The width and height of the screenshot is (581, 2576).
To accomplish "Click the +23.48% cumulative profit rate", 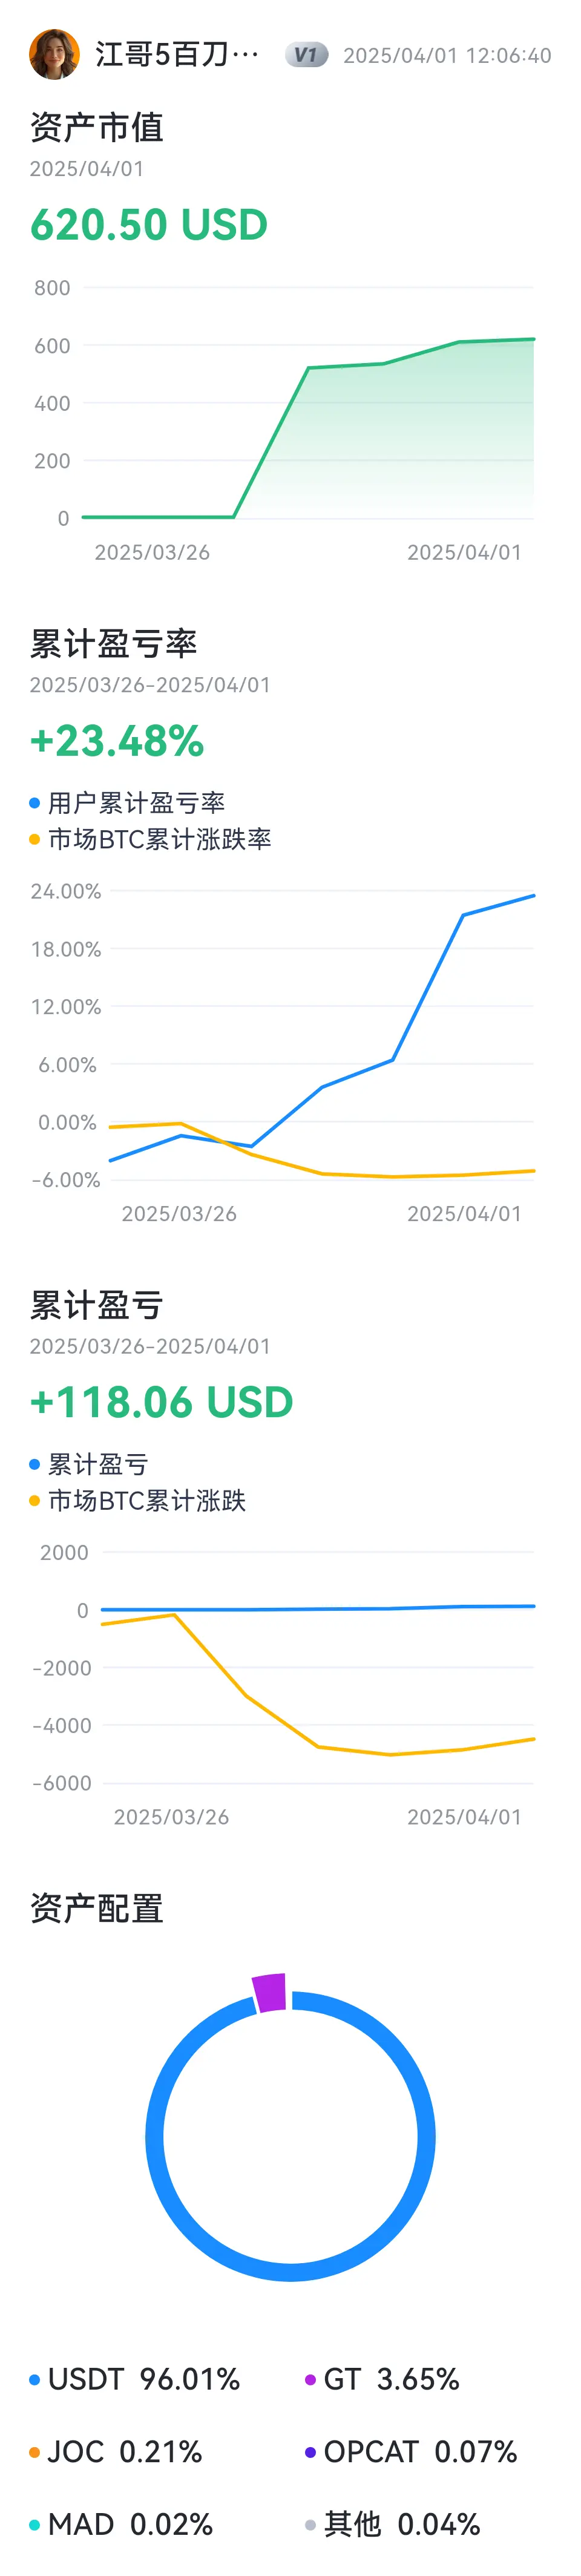I will point(117,741).
